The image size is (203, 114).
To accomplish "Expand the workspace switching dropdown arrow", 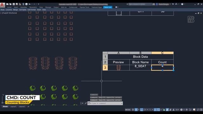I will tap(184, 110).
